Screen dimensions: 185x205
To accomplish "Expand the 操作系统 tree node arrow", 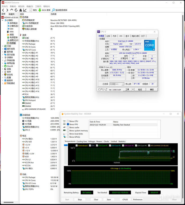I will pos(2,49).
